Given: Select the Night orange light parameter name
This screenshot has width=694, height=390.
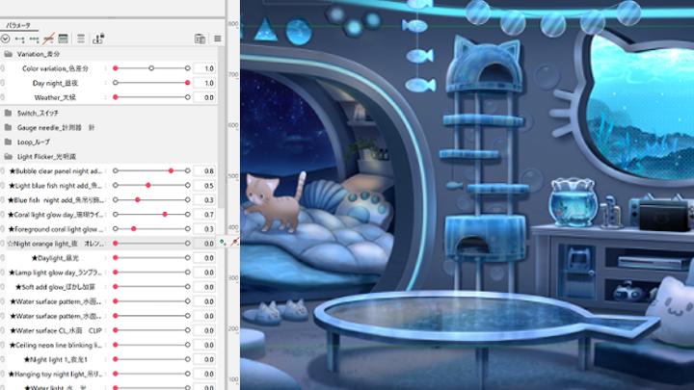Looking at the screenshot, I should (55, 244).
